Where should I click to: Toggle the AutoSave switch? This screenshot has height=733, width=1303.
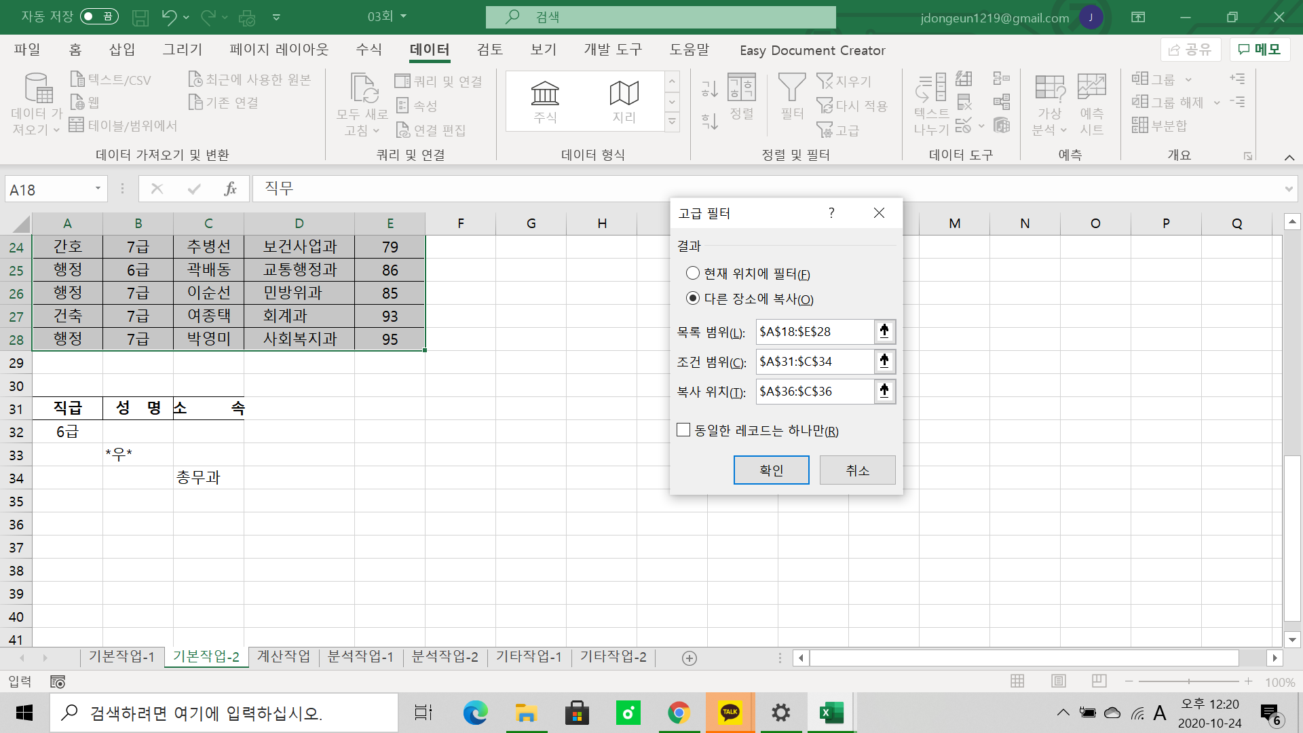[x=99, y=16]
